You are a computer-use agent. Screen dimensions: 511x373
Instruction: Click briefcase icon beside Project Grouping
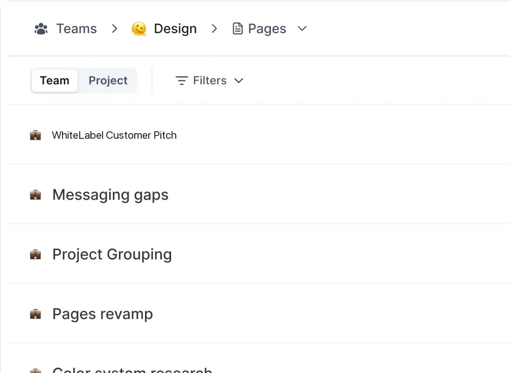click(x=35, y=254)
